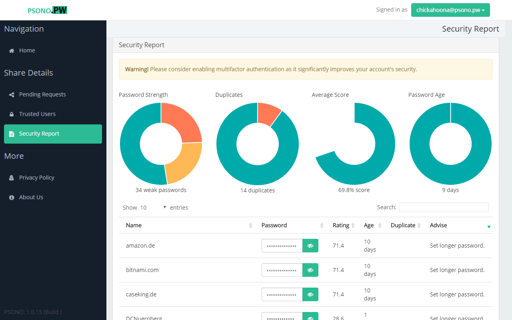Click the multifactor authentication warning banner

pos(306,69)
